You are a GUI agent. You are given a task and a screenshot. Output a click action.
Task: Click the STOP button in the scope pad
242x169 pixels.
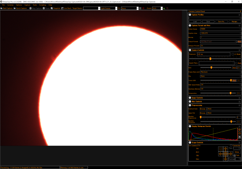tap(225, 154)
